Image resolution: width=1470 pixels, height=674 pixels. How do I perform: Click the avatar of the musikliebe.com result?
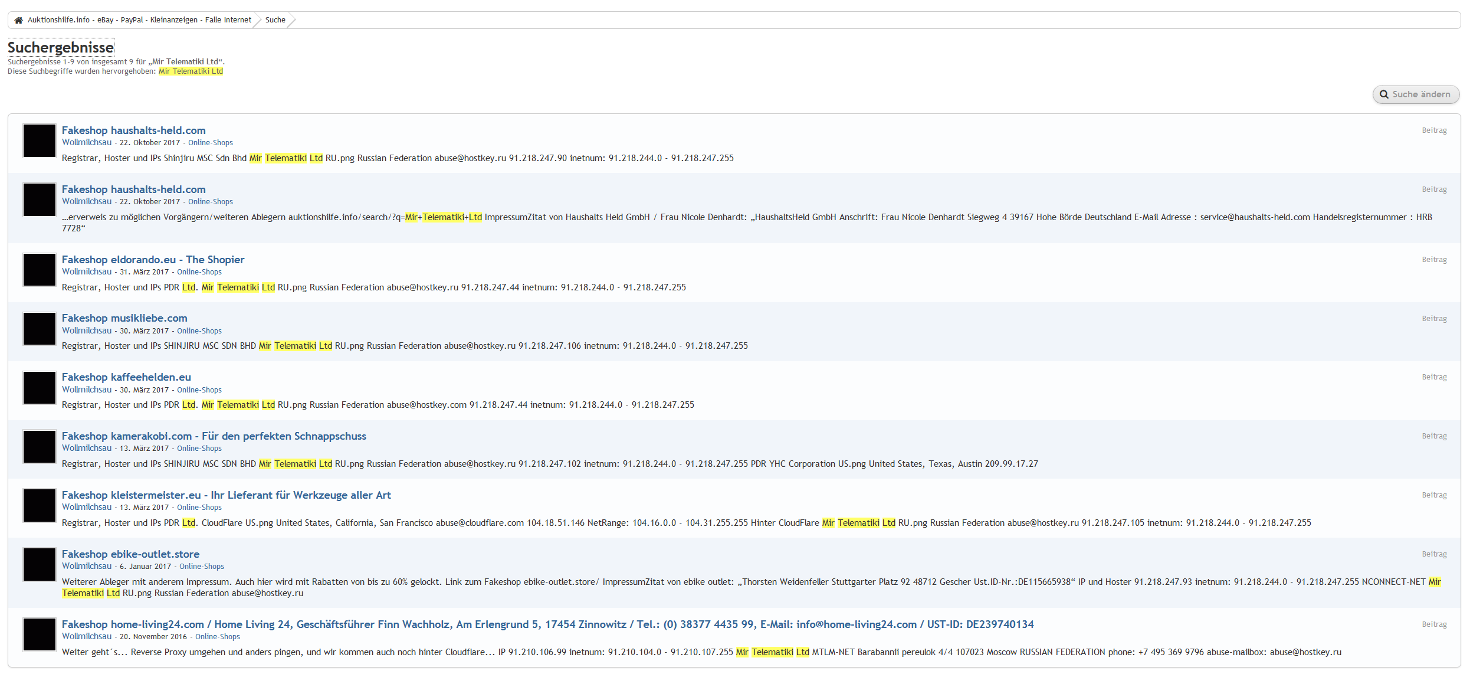pos(40,329)
